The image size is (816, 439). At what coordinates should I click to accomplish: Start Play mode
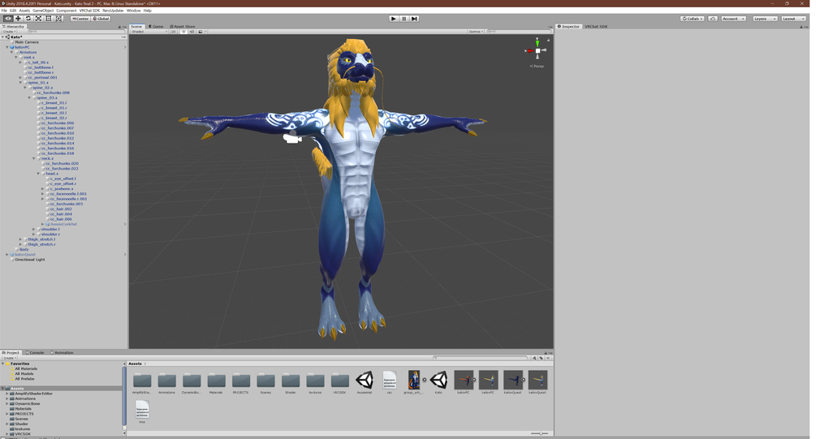[x=394, y=19]
